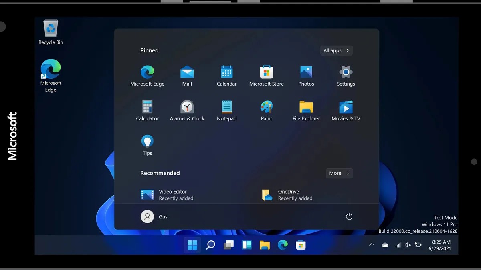Open Task View on the taskbar
This screenshot has width=481, height=270.
click(x=228, y=245)
